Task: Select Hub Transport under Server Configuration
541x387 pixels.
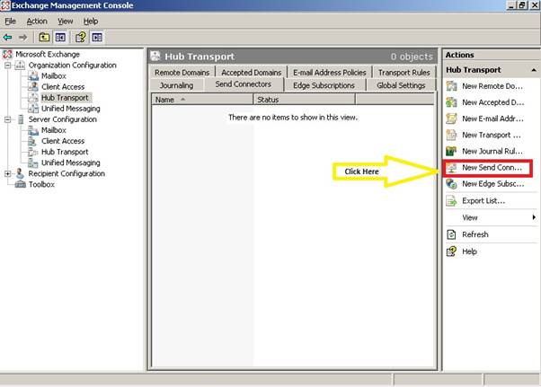Action: point(65,152)
